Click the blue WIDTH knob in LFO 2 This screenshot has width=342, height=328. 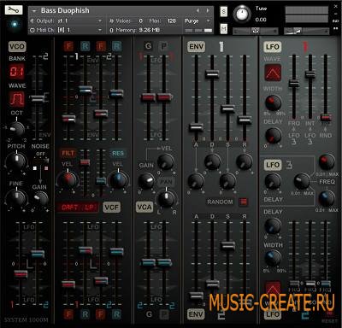[273, 258]
